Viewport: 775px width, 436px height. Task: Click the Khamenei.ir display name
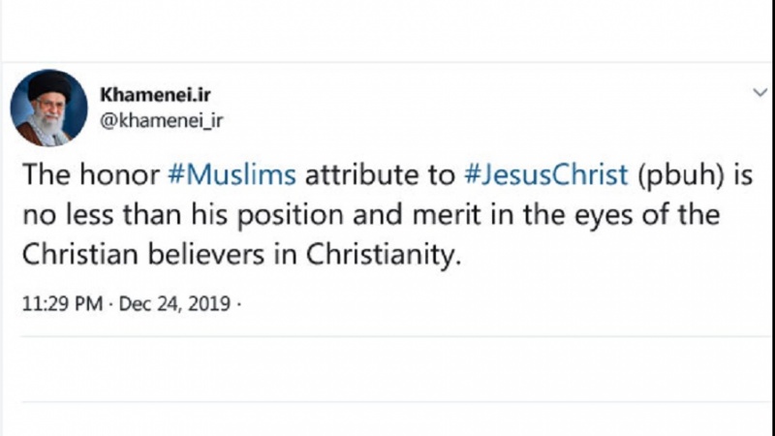(155, 94)
